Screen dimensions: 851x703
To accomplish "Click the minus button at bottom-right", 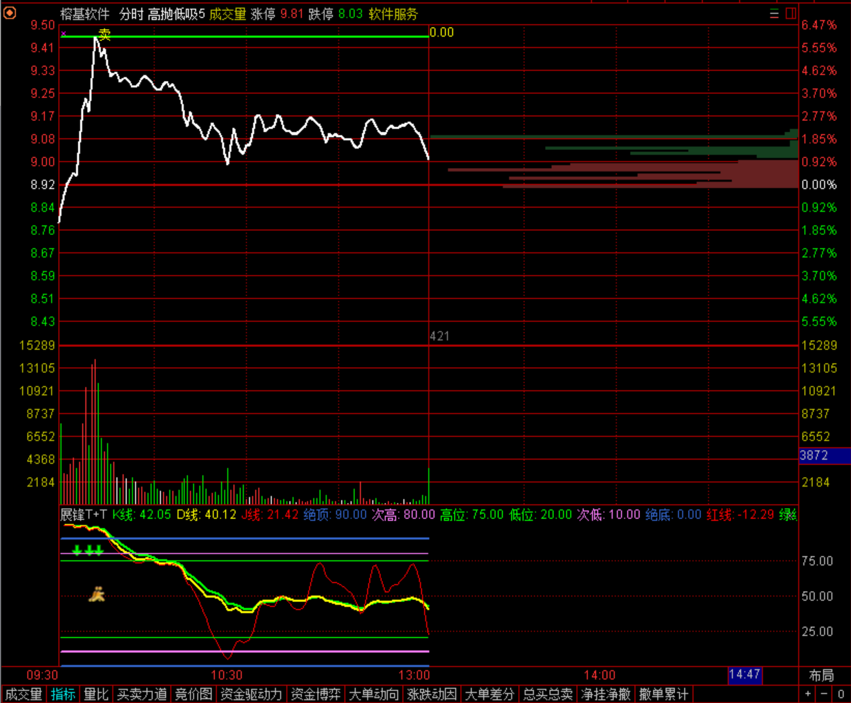I will click(824, 694).
